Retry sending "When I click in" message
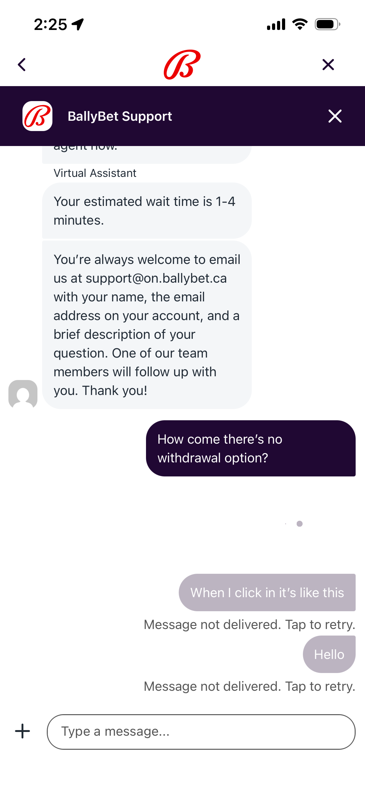The image size is (365, 790). 267,592
